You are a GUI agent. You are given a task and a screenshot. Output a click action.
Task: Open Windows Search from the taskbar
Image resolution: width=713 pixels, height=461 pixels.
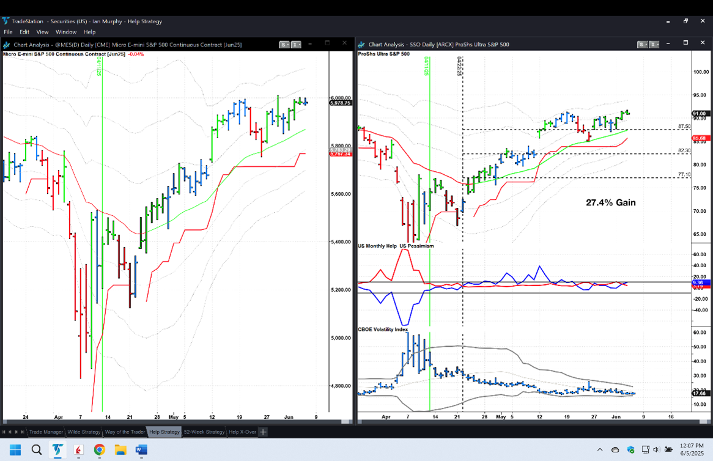point(36,450)
